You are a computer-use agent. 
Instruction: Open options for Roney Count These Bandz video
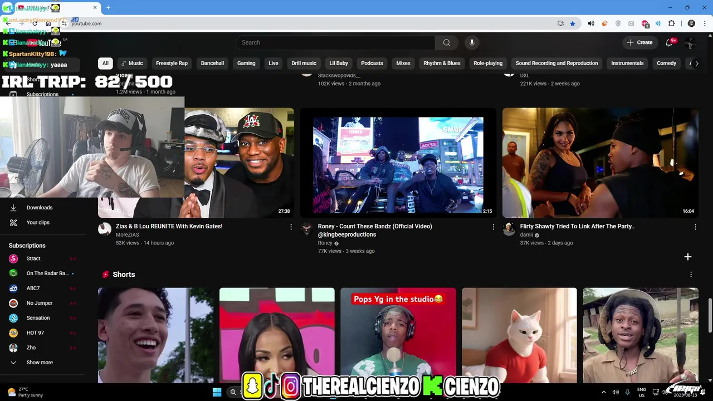[493, 227]
